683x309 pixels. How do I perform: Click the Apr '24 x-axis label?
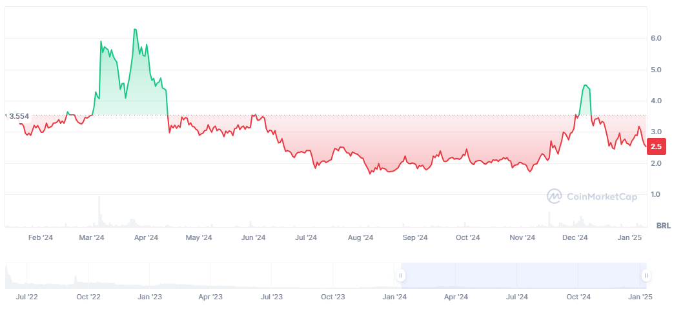click(146, 237)
